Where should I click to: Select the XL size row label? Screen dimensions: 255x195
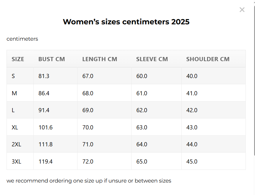click(15, 127)
